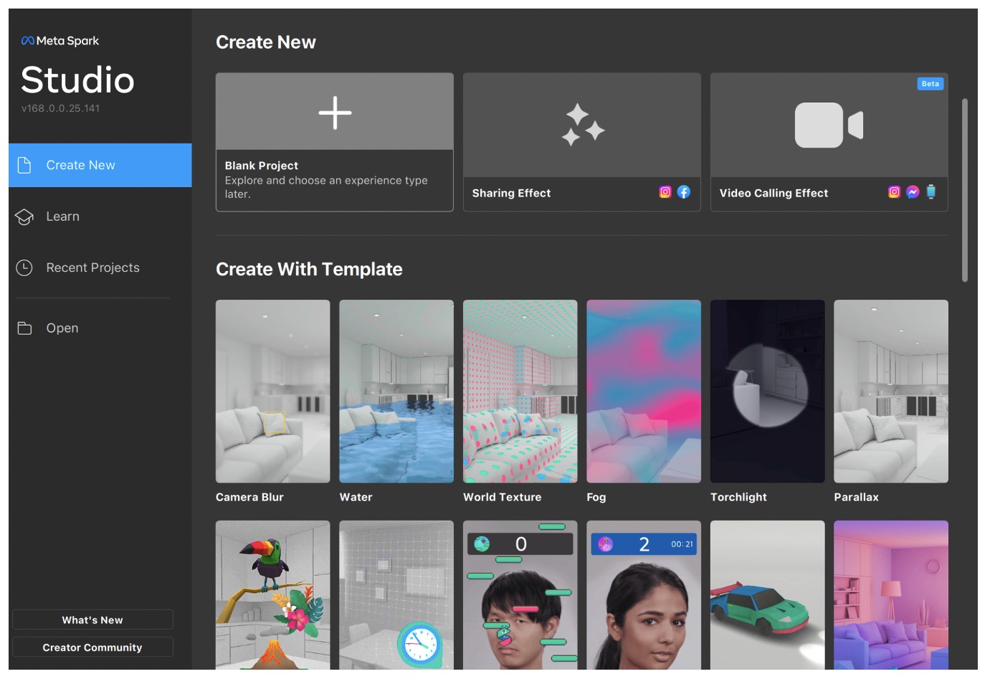The image size is (995, 684).
Task: Click the Studio title text
Action: (77, 80)
